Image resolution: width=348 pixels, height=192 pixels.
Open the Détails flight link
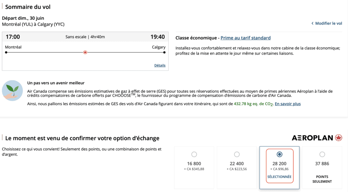click(x=160, y=65)
